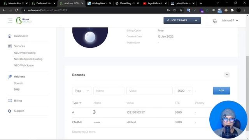Switch to the Jago Fullstack tab
Image resolution: width=249 pixels, height=140 pixels.
(x=155, y=3)
